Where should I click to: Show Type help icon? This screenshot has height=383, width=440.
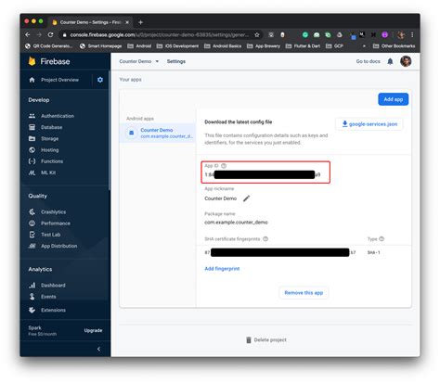coord(382,238)
